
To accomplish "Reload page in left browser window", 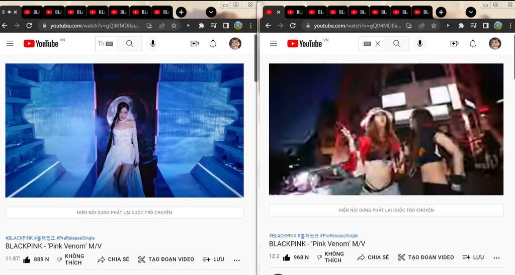I will click(29, 25).
